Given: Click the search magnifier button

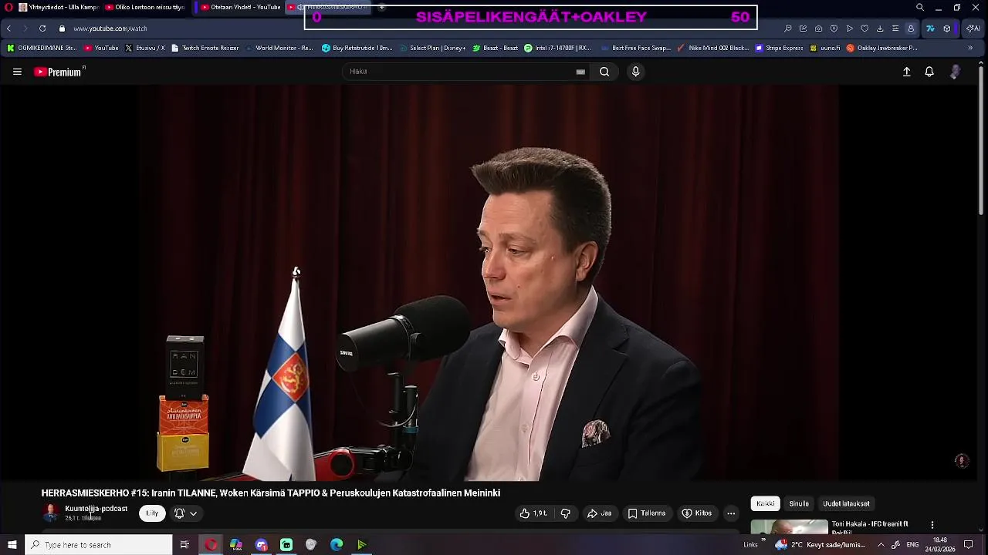Looking at the screenshot, I should (x=604, y=72).
